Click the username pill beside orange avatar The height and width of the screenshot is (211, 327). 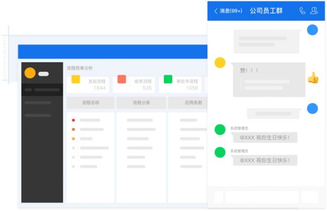click(44, 74)
